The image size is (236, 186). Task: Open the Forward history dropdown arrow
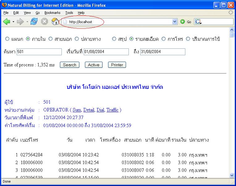[27, 22]
